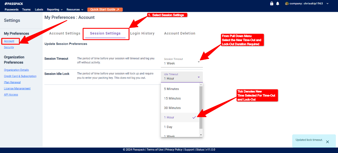
Task: Switch to the Account Settings tab
Action: click(x=65, y=33)
